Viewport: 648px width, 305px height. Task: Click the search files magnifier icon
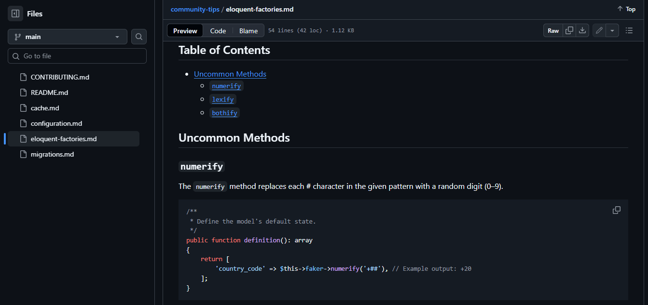click(139, 37)
